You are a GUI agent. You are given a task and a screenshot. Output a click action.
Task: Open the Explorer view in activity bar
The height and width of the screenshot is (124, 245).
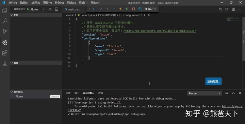pyautogui.click(x=5, y=11)
